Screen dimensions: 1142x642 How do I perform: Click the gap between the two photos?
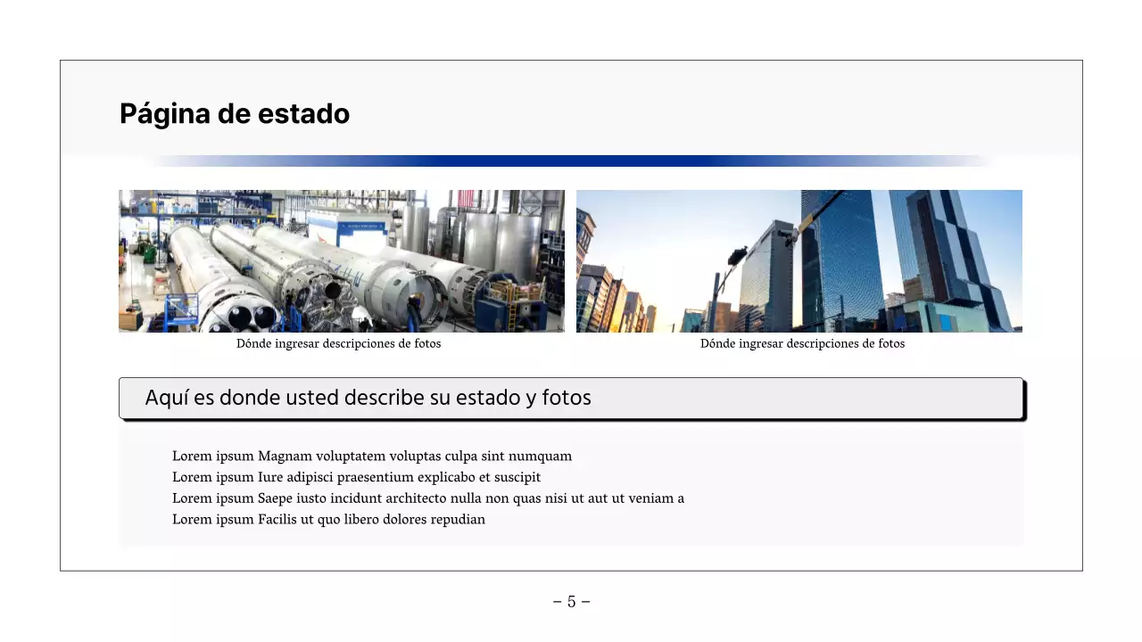570,260
